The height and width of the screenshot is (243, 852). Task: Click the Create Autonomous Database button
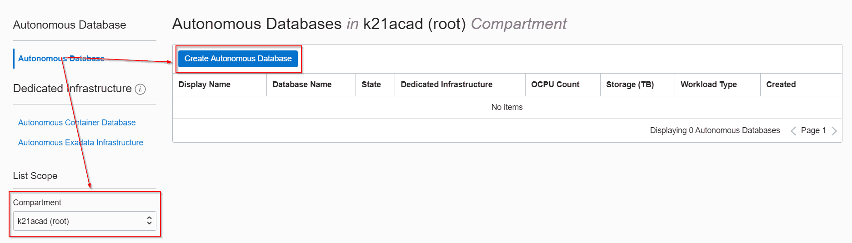pyautogui.click(x=238, y=59)
